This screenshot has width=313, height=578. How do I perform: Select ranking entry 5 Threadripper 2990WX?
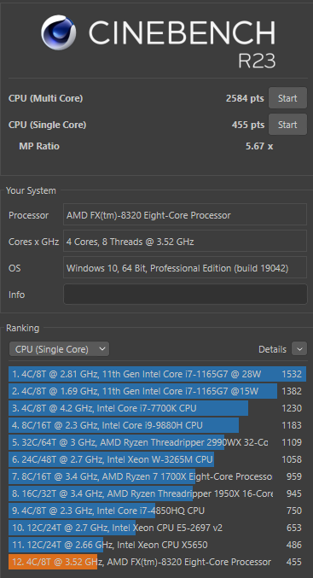(157, 442)
